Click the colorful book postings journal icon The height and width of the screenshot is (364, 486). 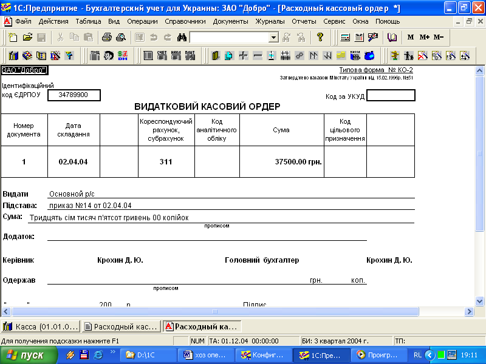(27, 56)
